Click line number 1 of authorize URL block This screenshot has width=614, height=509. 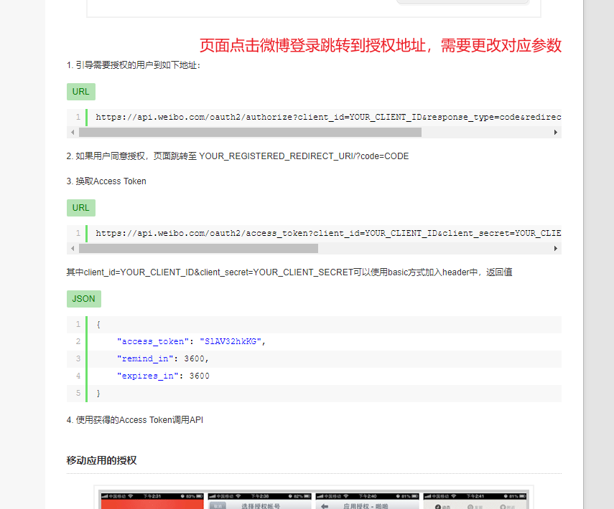[78, 118]
